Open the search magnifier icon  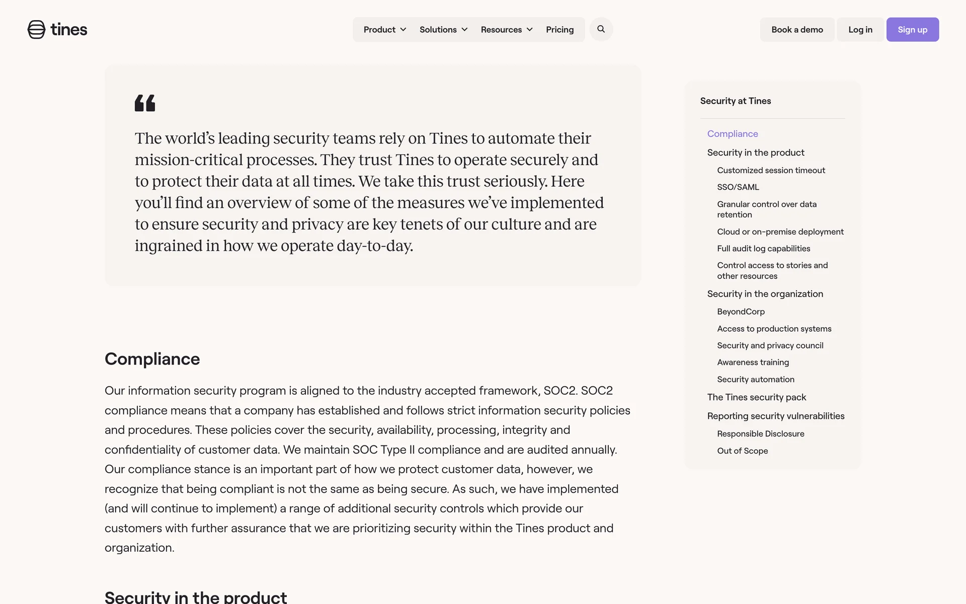[x=601, y=29]
